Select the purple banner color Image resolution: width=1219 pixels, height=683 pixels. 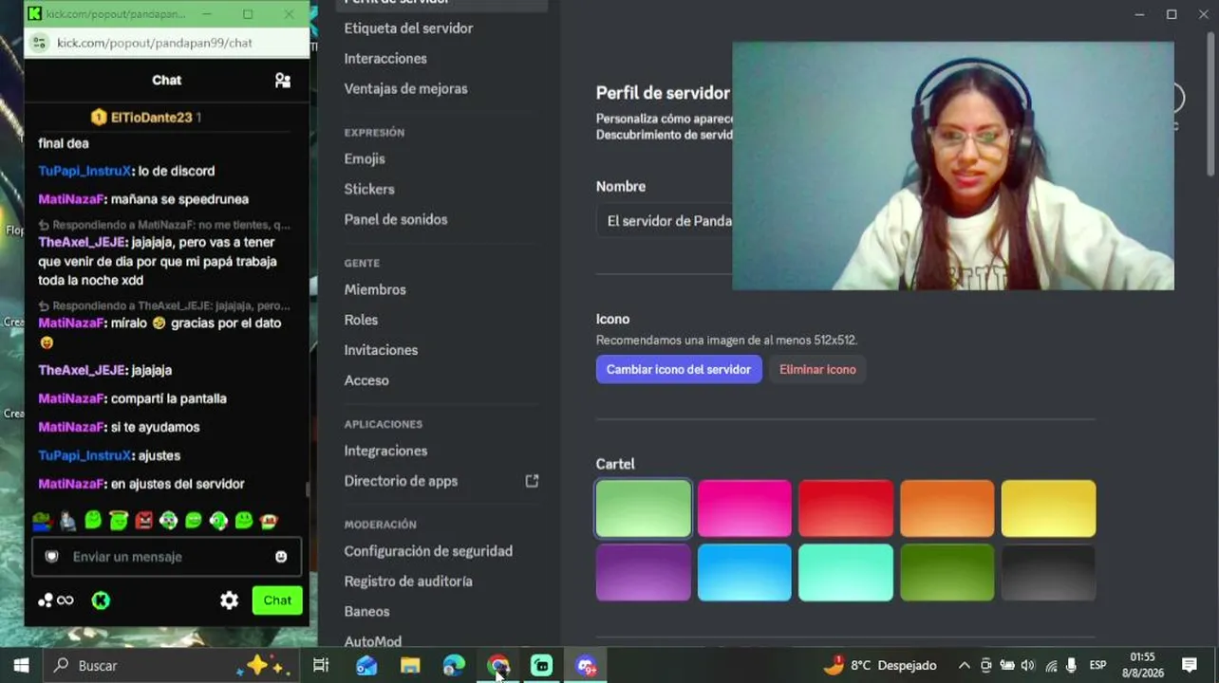(644, 572)
